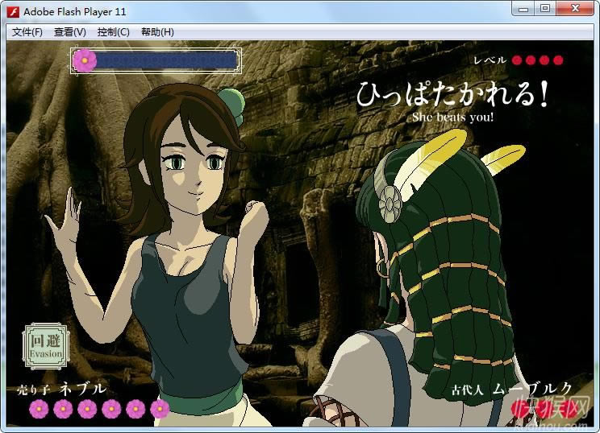The width and height of the screenshot is (600, 433).
Task: Open the 查看(V) menu
Action: pyautogui.click(x=70, y=32)
